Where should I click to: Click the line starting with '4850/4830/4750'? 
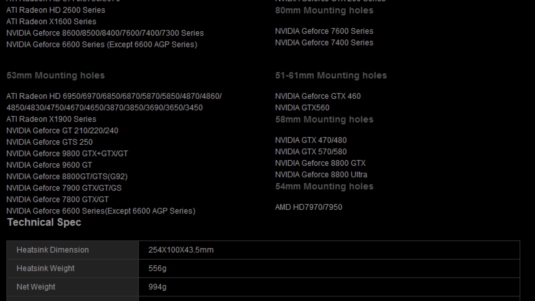click(x=104, y=108)
